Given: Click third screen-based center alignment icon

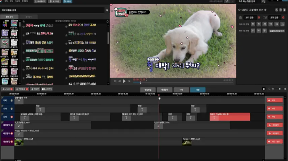Looking at the screenshot, I should tap(265, 31).
